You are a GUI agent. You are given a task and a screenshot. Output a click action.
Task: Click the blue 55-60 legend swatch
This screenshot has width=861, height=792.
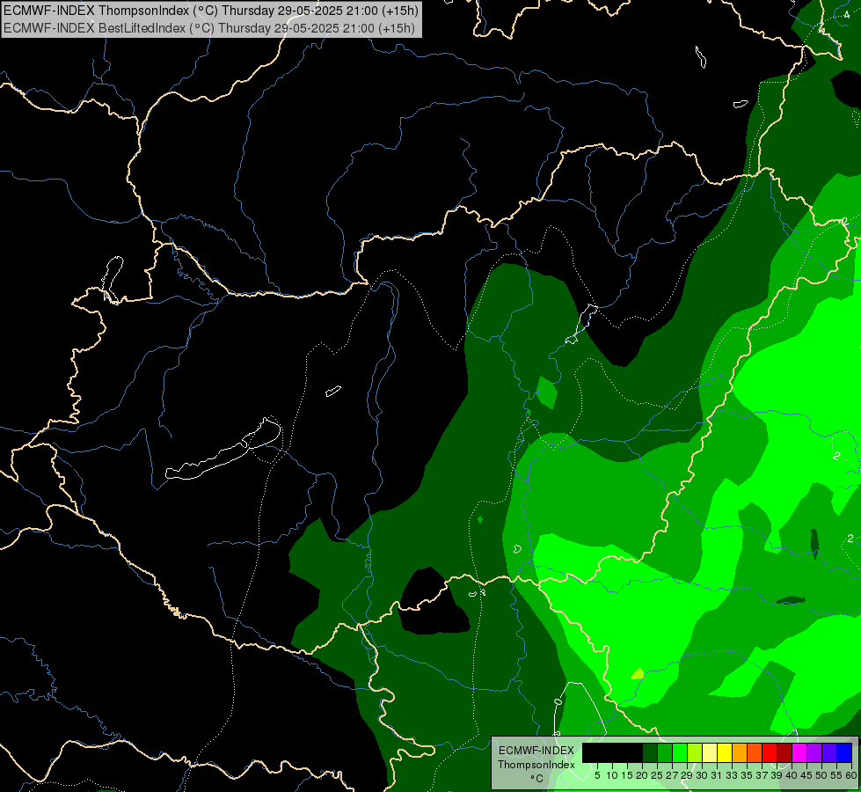click(844, 752)
